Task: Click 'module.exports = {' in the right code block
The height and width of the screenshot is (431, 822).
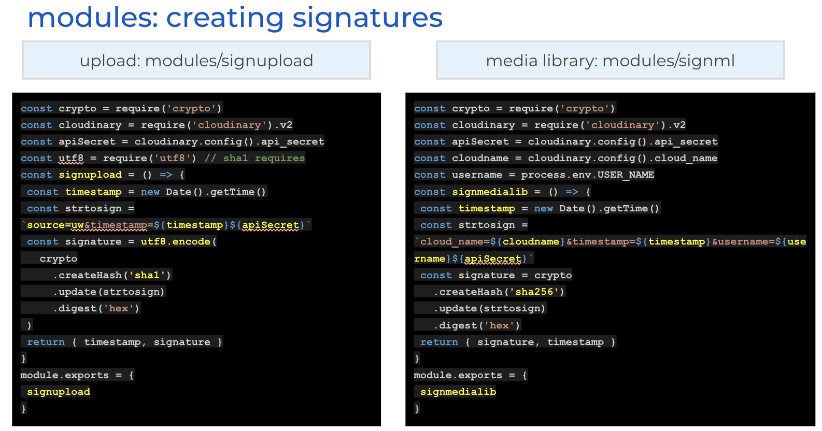Action: (471, 375)
